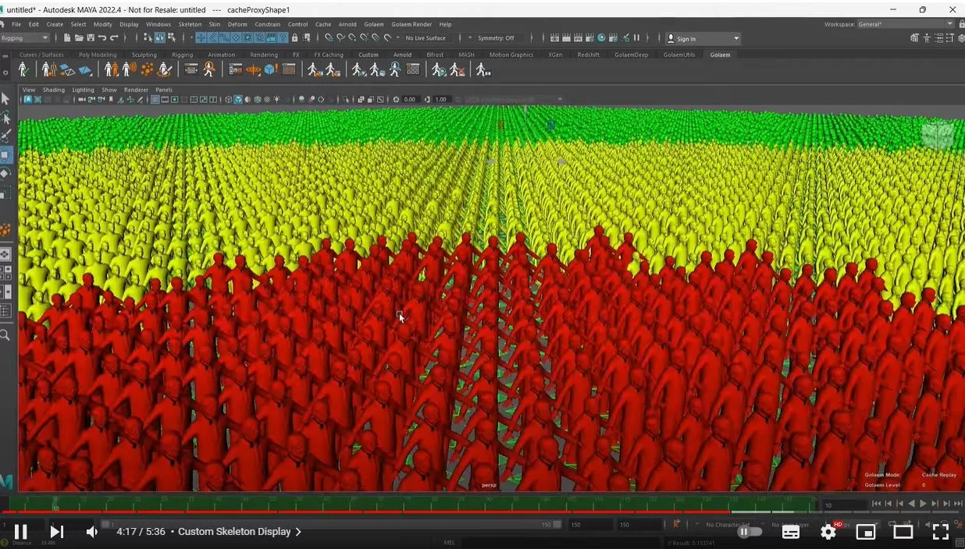Toggle YouTube autoplay switch
Viewport: 965px width, 549px height.
(x=750, y=532)
